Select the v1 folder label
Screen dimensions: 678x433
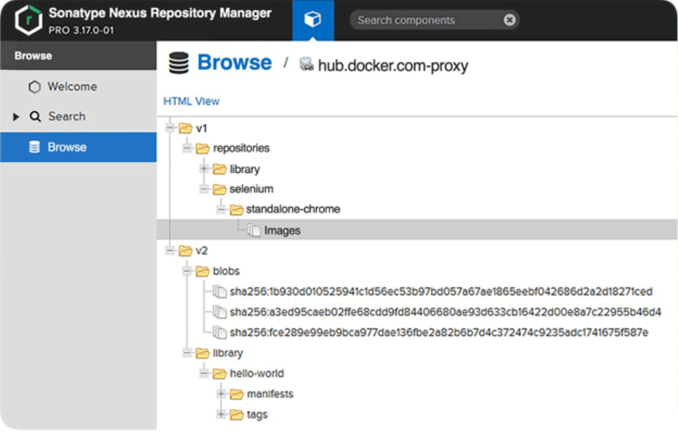tap(201, 129)
